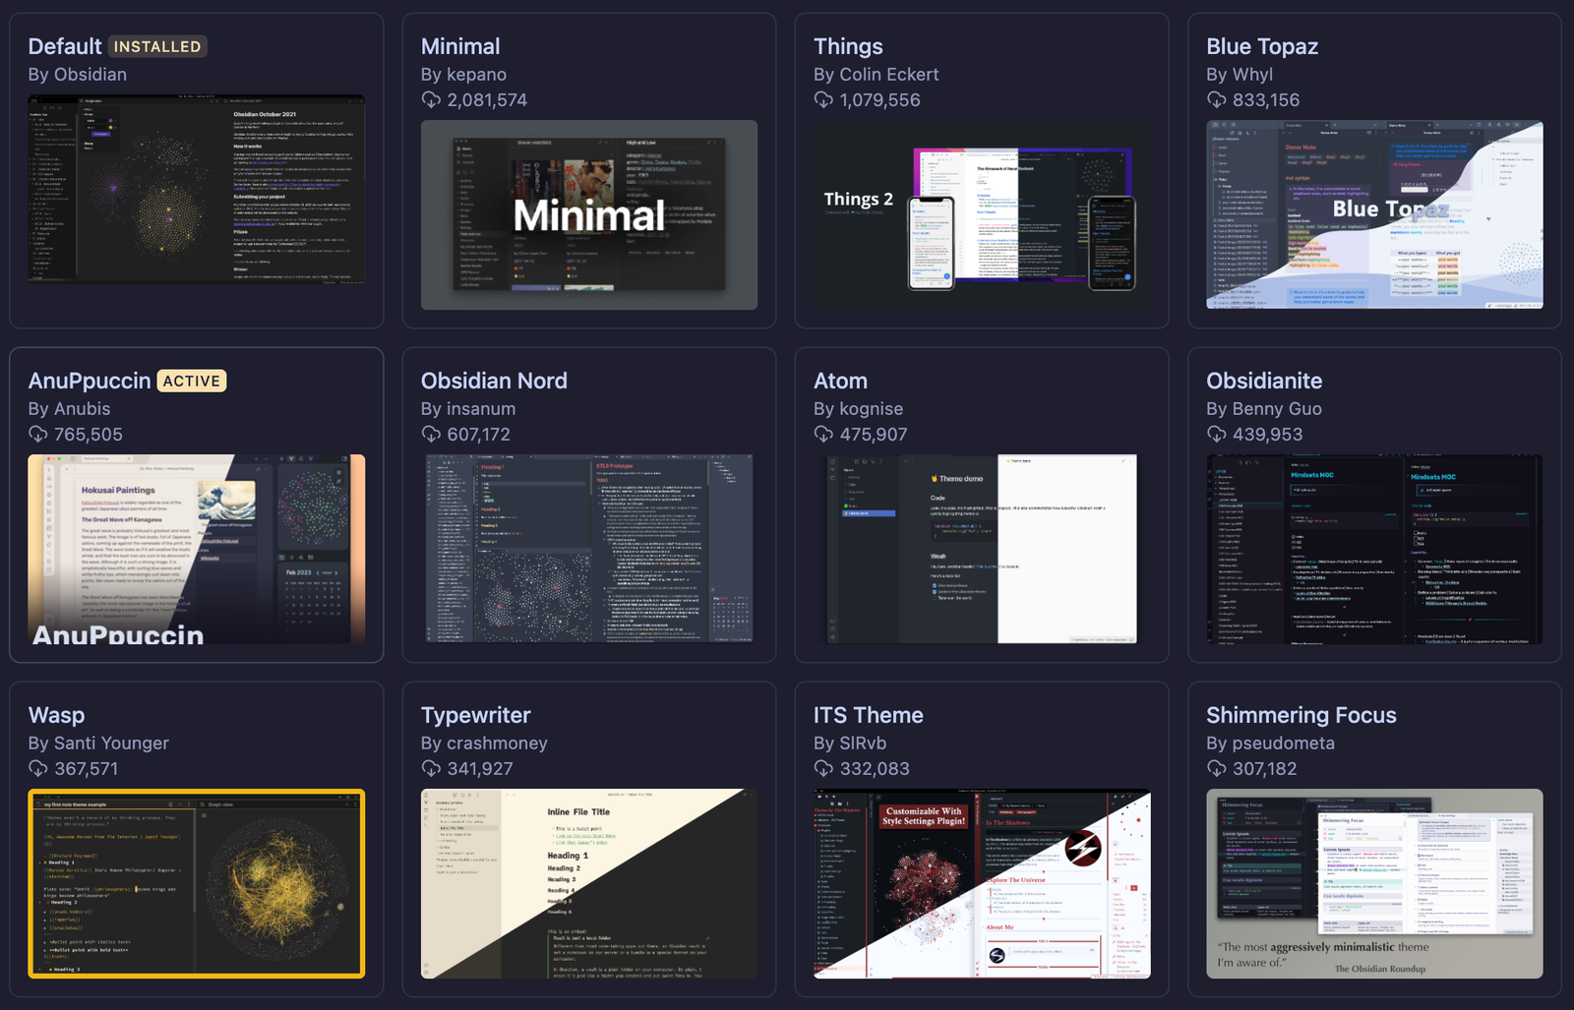
Task: Click the download icon beside 439,953
Action: (1216, 435)
